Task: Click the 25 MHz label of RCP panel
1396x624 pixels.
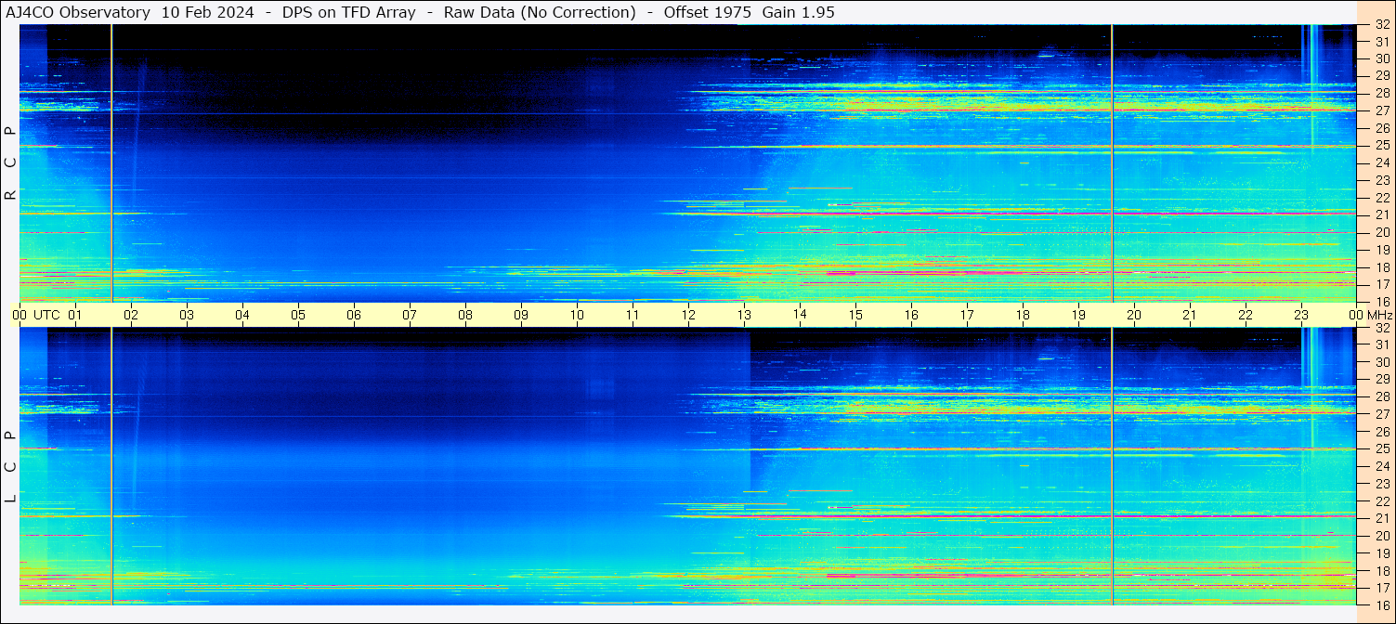Action: [x=1382, y=146]
